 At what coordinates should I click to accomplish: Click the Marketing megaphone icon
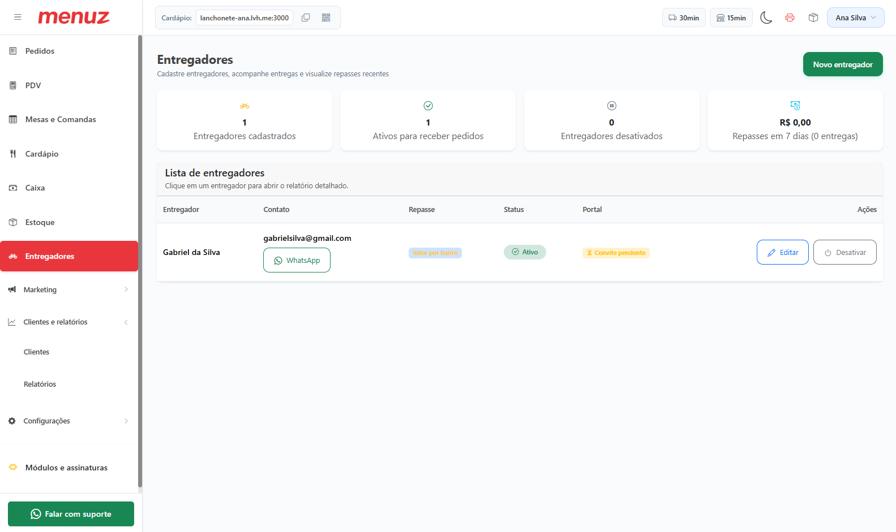pos(12,289)
